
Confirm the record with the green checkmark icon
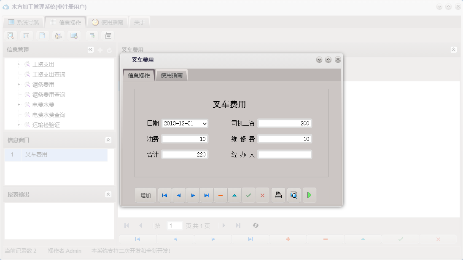coord(248,195)
